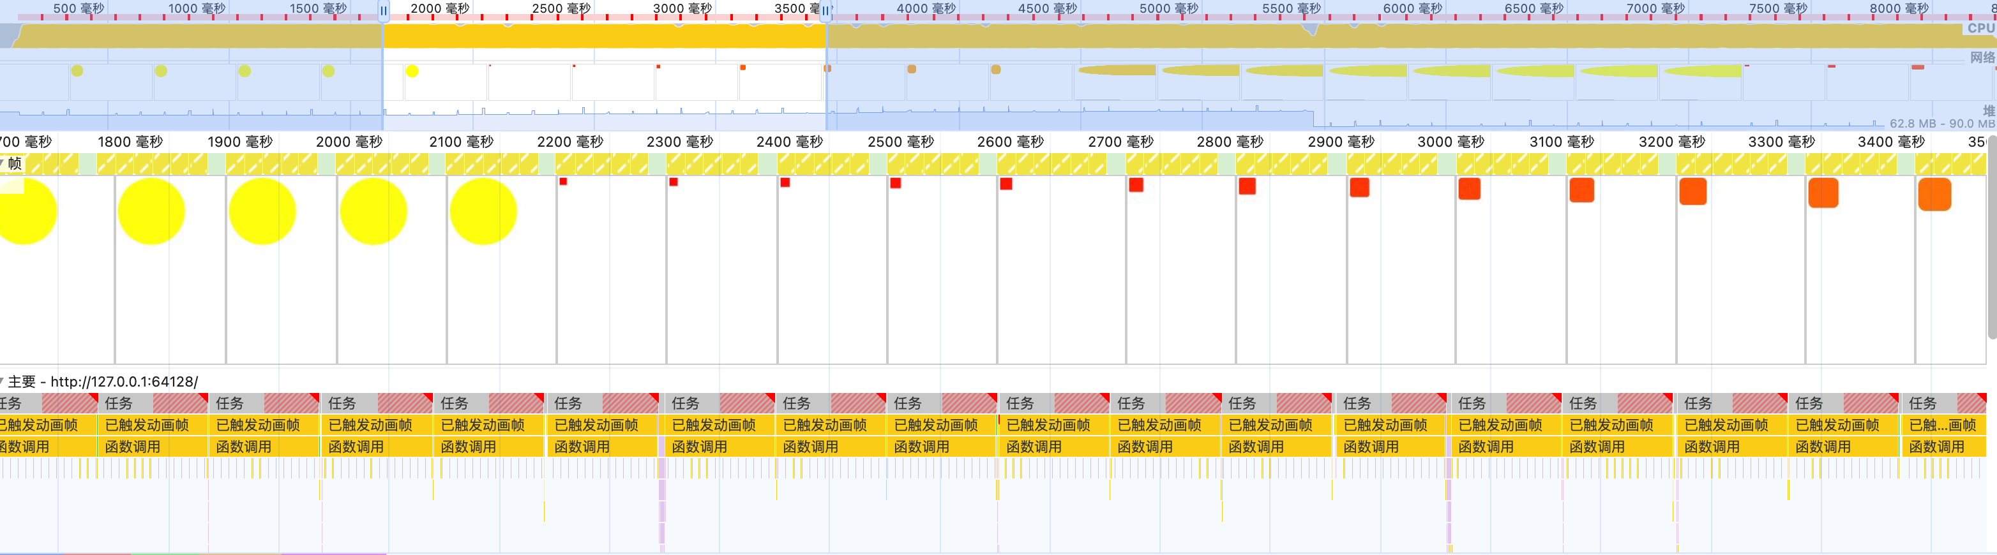Click the main thread URL http://127.0.0.1:64128/
Image resolution: width=1997 pixels, height=555 pixels.
(x=124, y=381)
